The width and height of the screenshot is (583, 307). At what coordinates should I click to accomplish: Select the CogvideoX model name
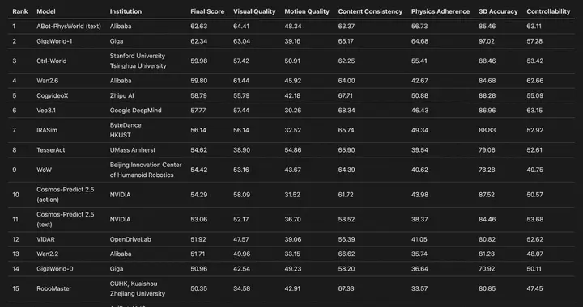53,95
